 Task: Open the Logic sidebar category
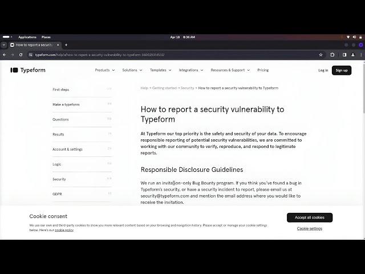coord(82,164)
